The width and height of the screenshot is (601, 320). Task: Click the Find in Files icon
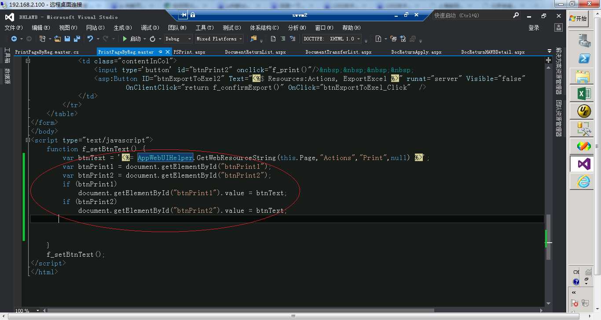[x=253, y=39]
